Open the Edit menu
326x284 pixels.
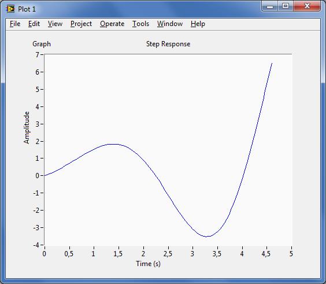(x=34, y=24)
